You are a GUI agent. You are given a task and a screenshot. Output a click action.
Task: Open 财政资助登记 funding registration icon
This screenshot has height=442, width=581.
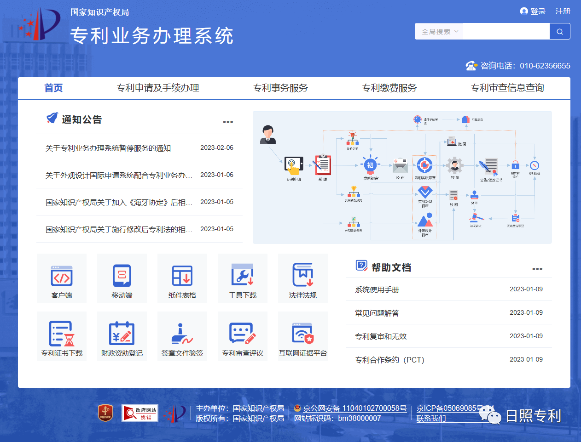(122, 335)
